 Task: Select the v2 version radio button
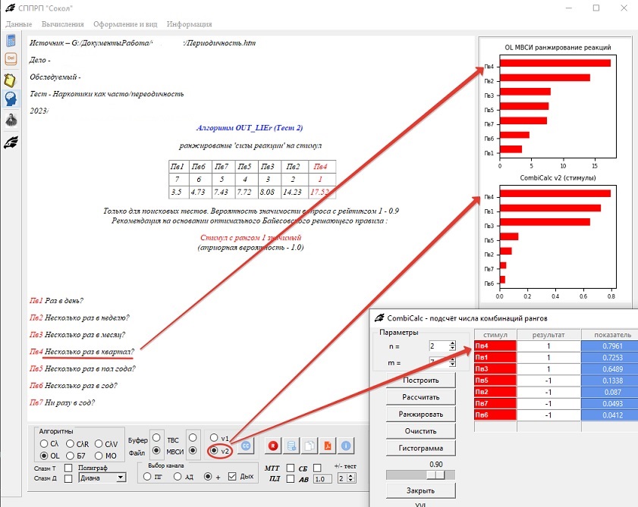click(214, 450)
